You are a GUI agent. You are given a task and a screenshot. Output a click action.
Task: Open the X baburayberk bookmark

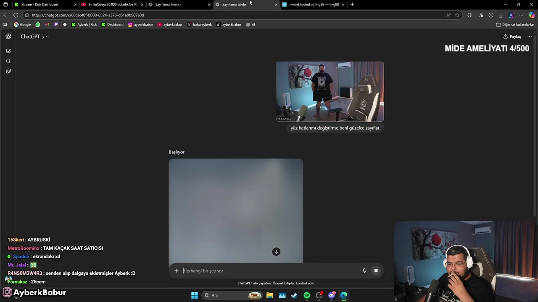pos(199,25)
